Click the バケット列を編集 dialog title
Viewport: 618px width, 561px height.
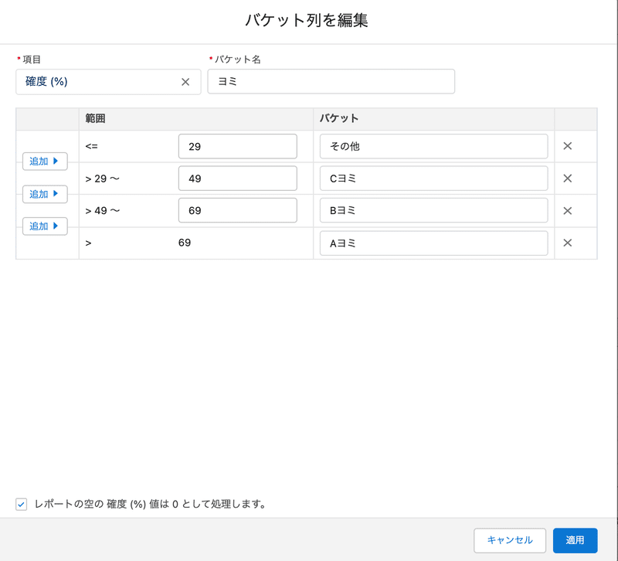(307, 20)
